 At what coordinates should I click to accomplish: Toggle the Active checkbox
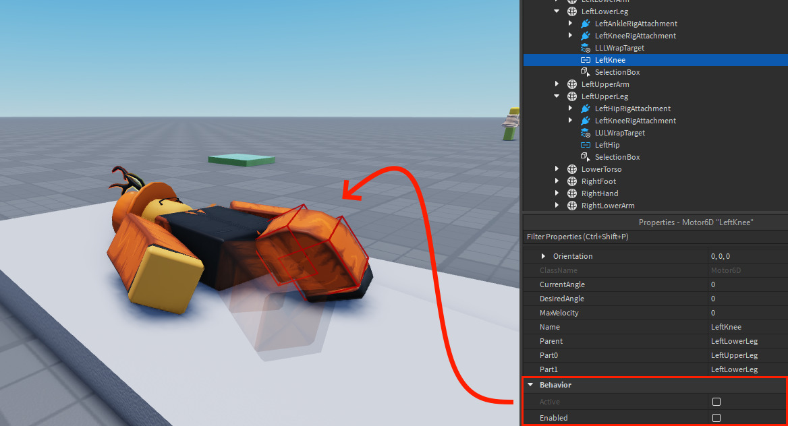click(716, 402)
